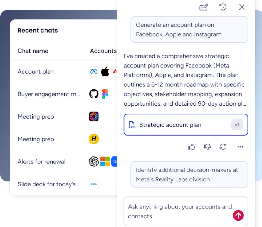Click the Ask anything input field
Viewport: 262px width, 227px height.
[x=186, y=211]
